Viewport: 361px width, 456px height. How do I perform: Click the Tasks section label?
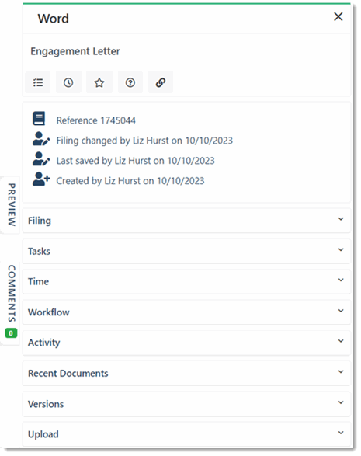tap(39, 251)
